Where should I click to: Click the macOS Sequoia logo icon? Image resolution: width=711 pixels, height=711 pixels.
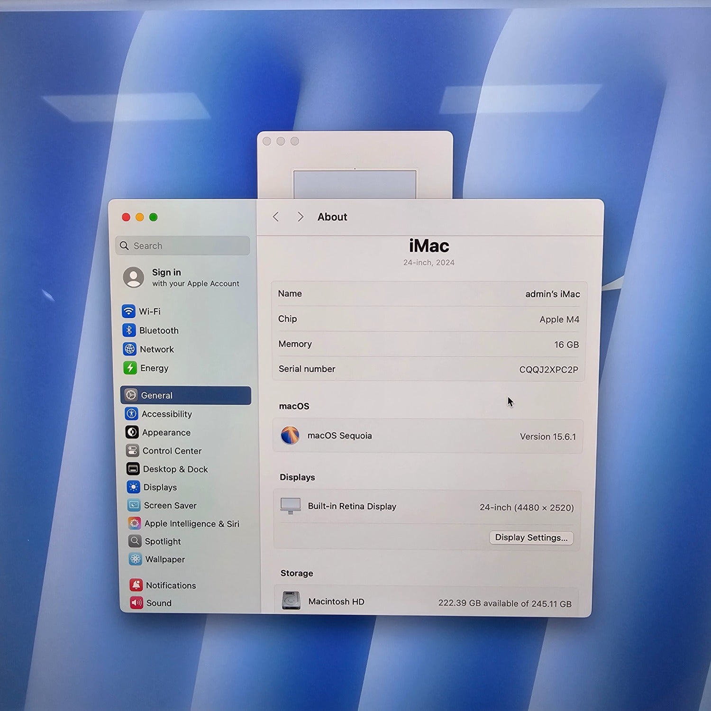pos(290,435)
